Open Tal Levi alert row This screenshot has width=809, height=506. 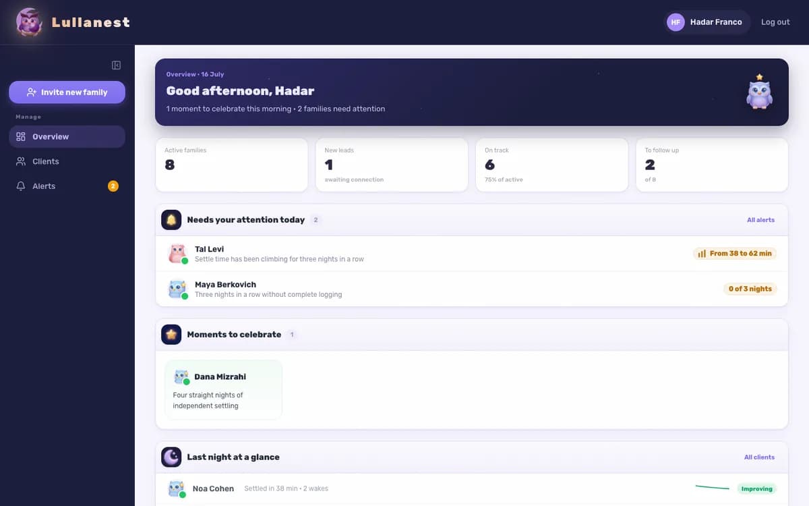point(472,254)
